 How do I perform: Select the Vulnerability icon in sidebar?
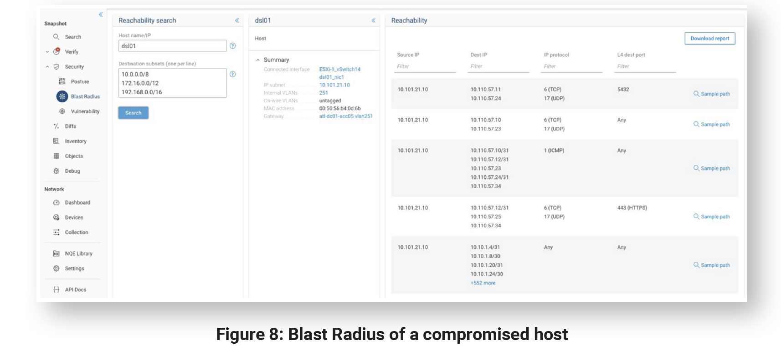(62, 111)
